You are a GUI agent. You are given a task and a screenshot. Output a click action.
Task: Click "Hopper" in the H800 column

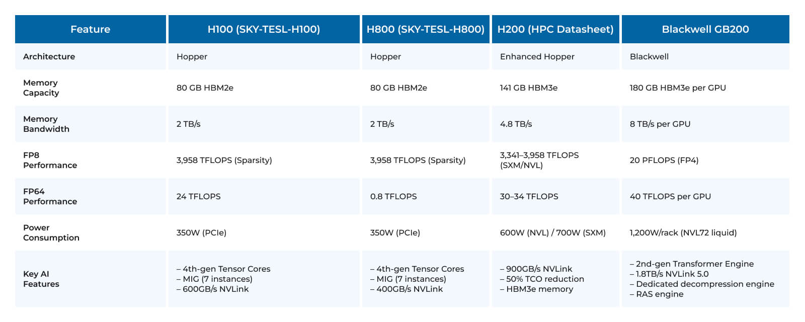(x=385, y=56)
